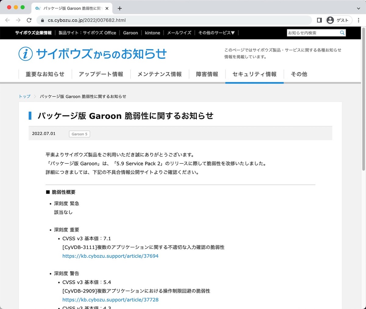Viewport: 366px width, 309px height.
Task: Click the お知らせ内検索 search field
Action: 313,33
